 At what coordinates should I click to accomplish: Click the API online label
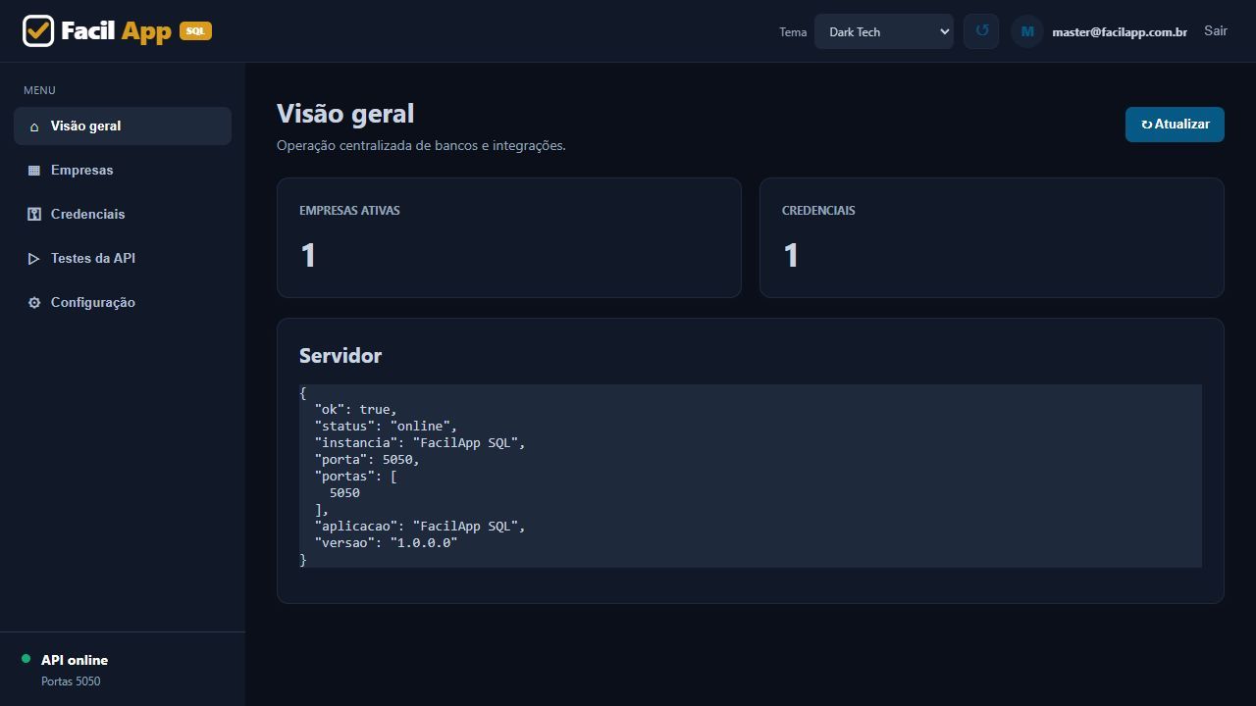tap(75, 660)
